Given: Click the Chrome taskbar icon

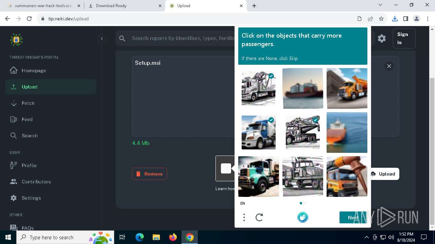Looking at the screenshot, I should click(x=190, y=237).
